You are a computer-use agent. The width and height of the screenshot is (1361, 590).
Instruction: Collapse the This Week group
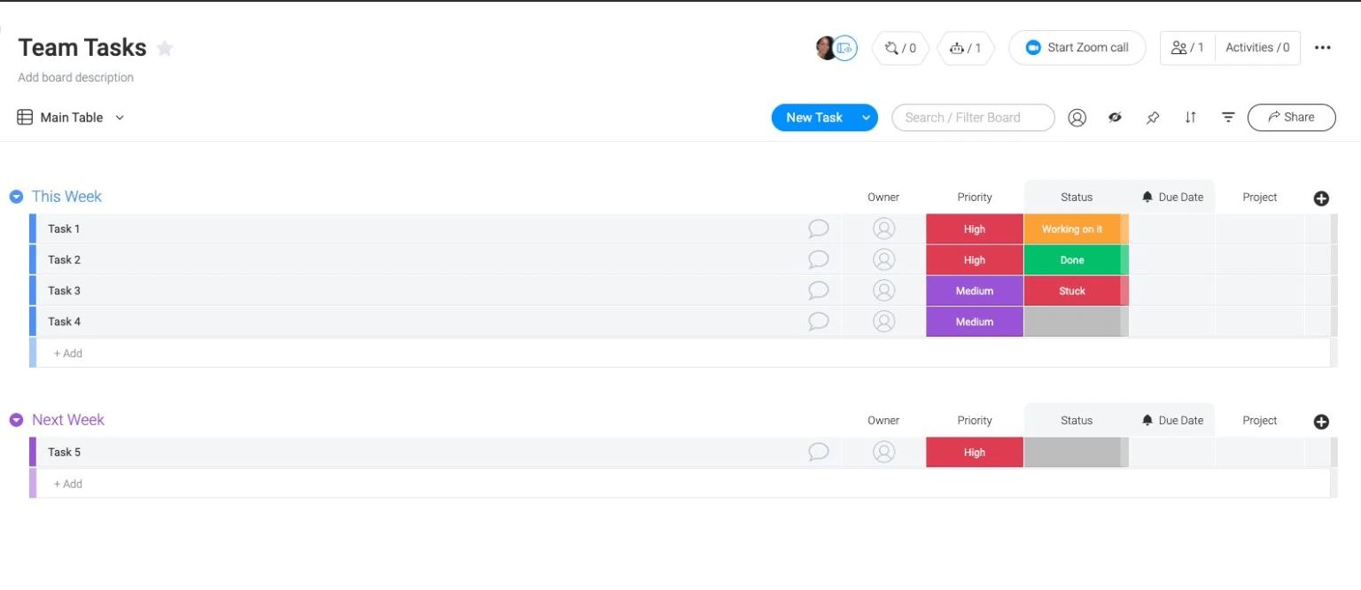(15, 196)
